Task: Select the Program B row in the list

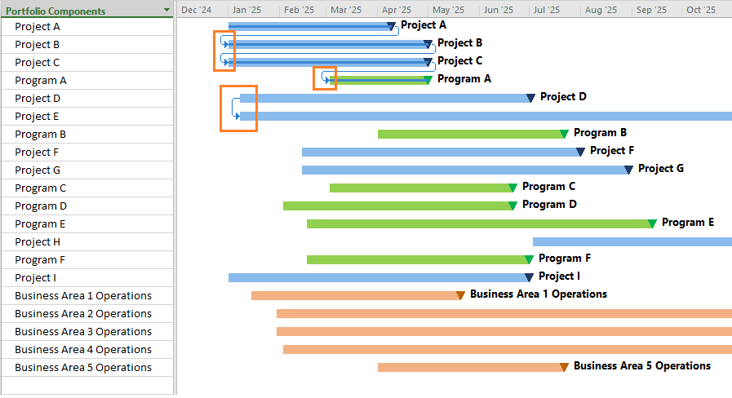Action: tap(87, 135)
